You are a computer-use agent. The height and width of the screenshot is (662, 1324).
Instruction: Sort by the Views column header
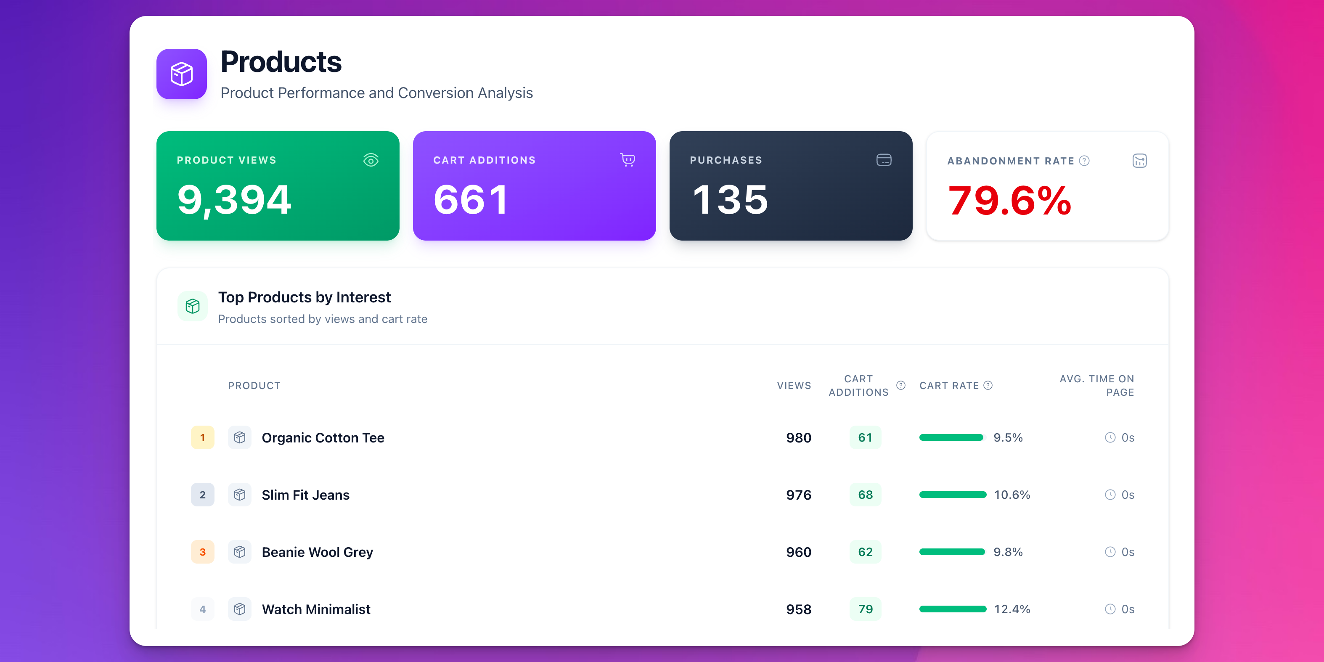tap(794, 386)
